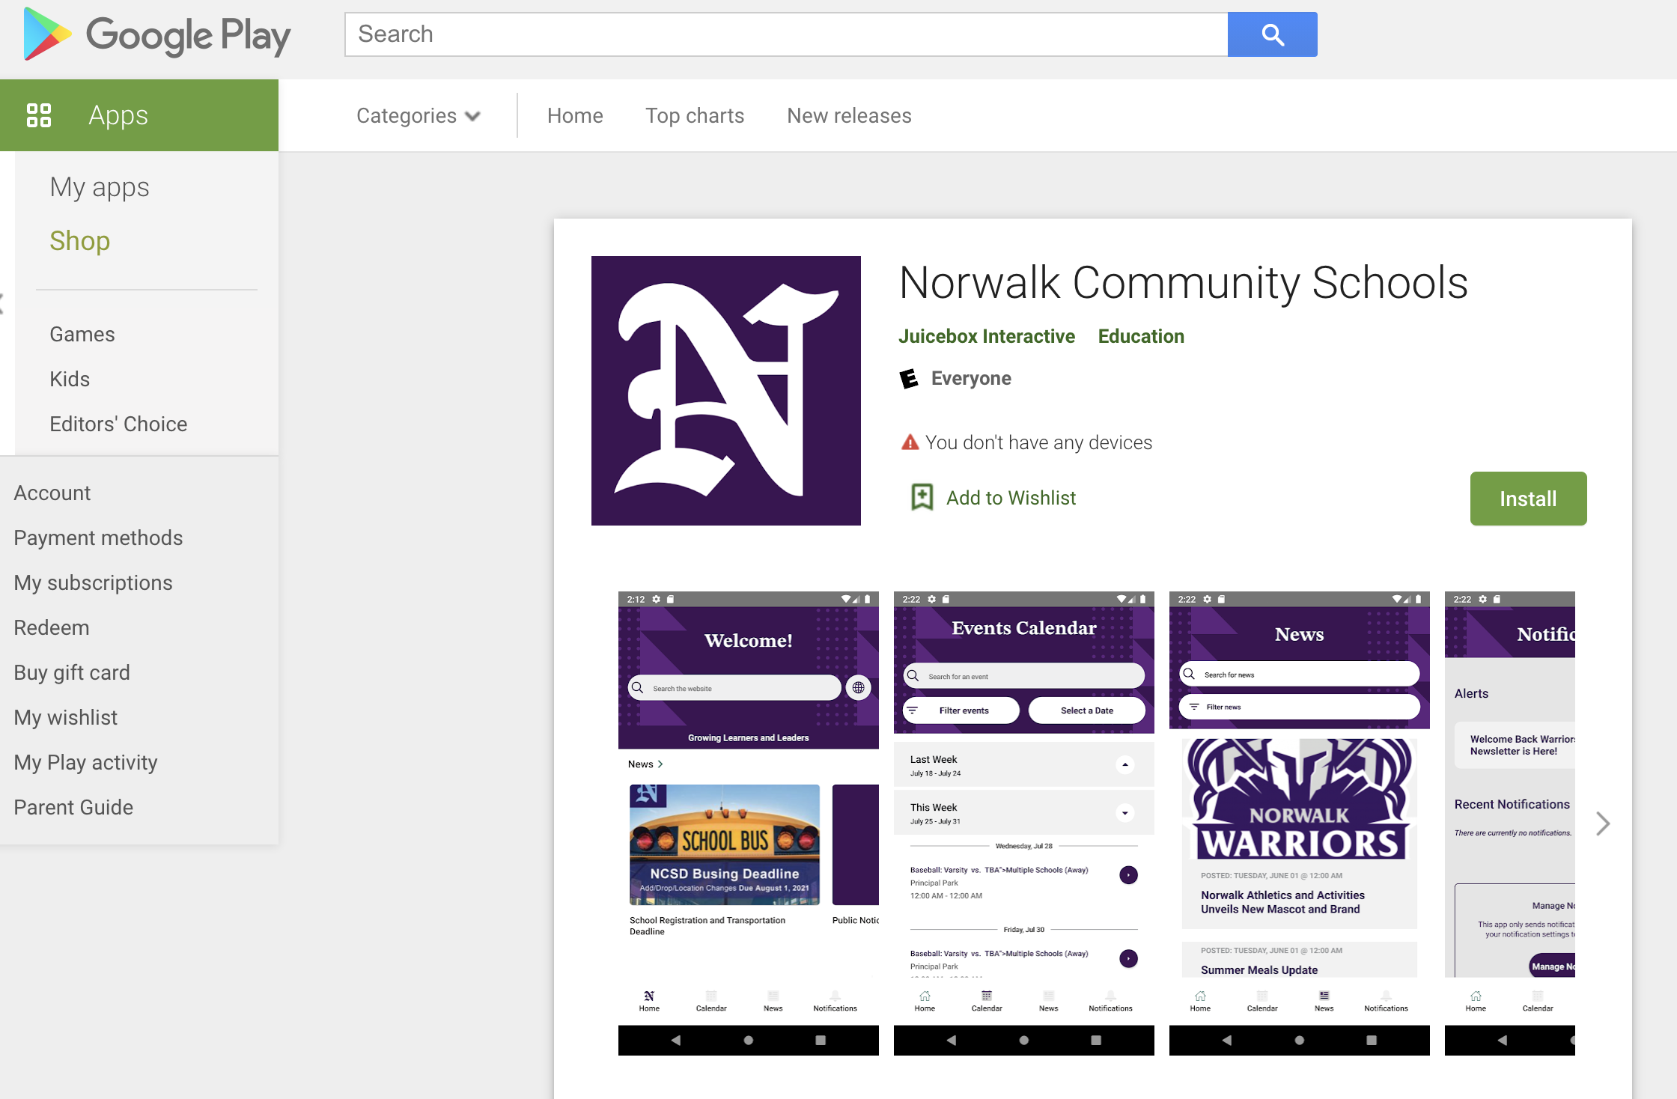Image resolution: width=1677 pixels, height=1099 pixels.
Task: Open Account settings link
Action: (x=52, y=493)
